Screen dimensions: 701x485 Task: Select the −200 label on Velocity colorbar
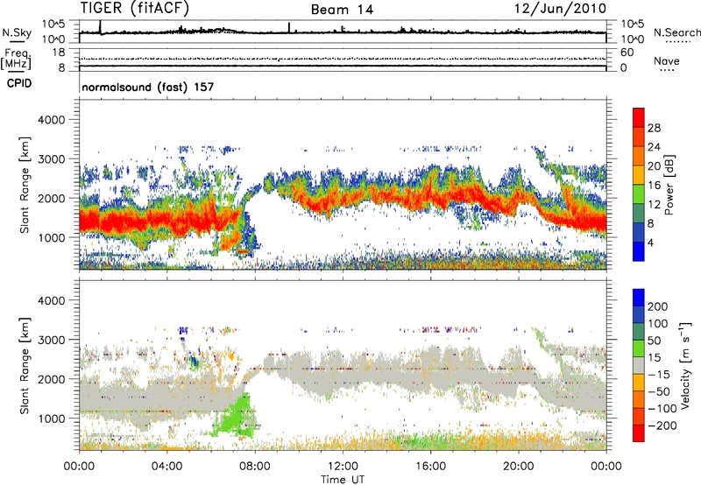point(662,425)
